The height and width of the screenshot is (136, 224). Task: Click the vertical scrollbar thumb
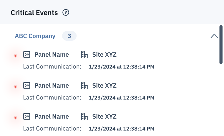pyautogui.click(x=221, y=45)
